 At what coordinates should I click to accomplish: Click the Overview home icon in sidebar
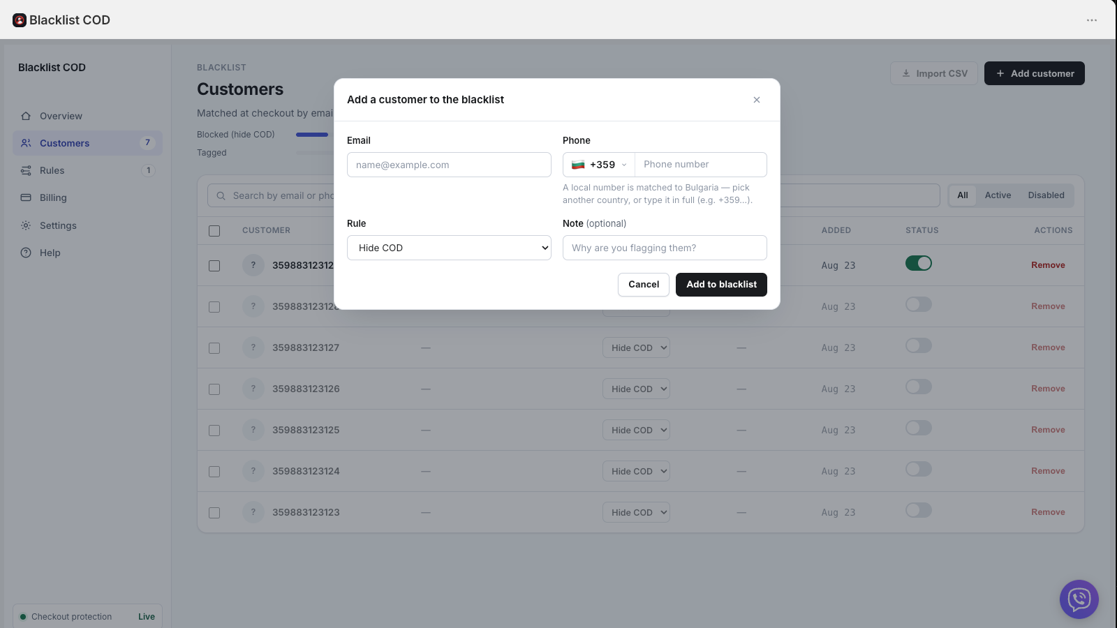coord(26,116)
